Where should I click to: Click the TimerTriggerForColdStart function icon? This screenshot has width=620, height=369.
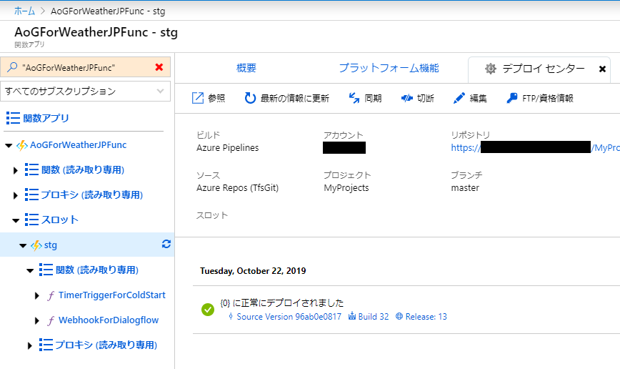tap(51, 295)
